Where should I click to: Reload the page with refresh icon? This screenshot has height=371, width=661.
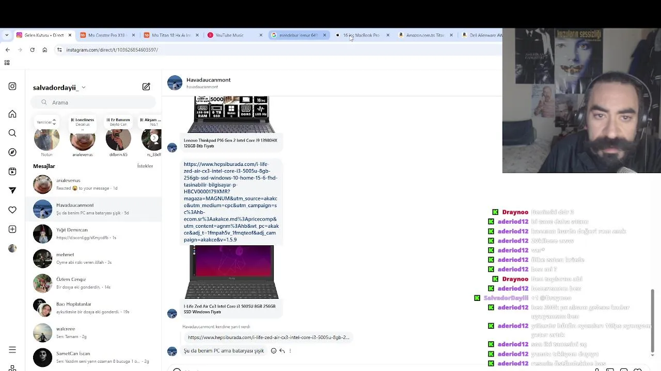(x=32, y=49)
